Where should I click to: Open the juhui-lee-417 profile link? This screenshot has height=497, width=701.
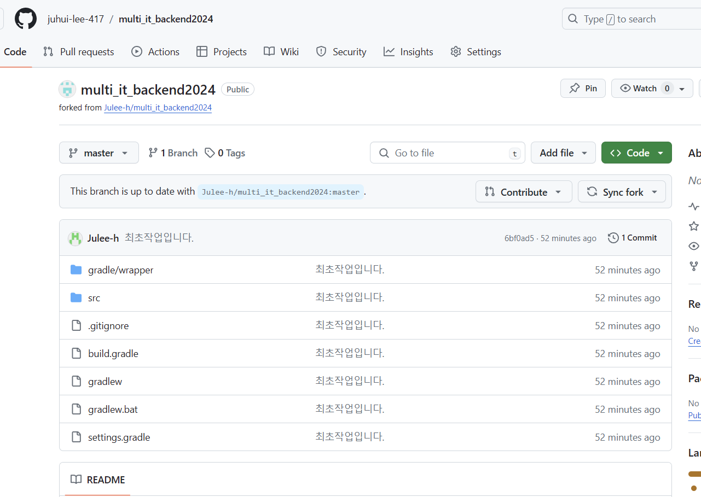[x=76, y=19]
